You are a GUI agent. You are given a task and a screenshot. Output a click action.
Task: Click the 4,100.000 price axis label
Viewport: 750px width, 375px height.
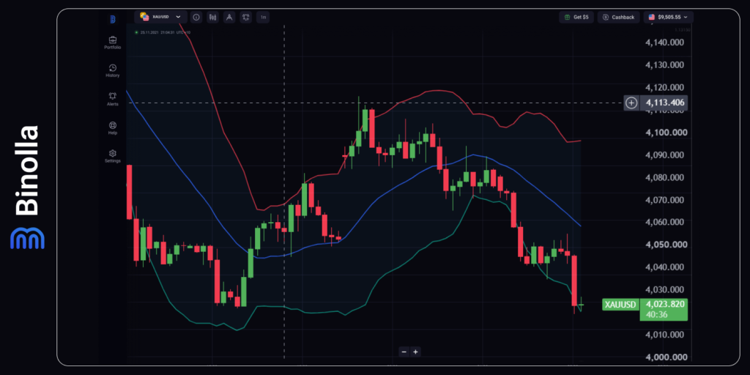pos(665,132)
